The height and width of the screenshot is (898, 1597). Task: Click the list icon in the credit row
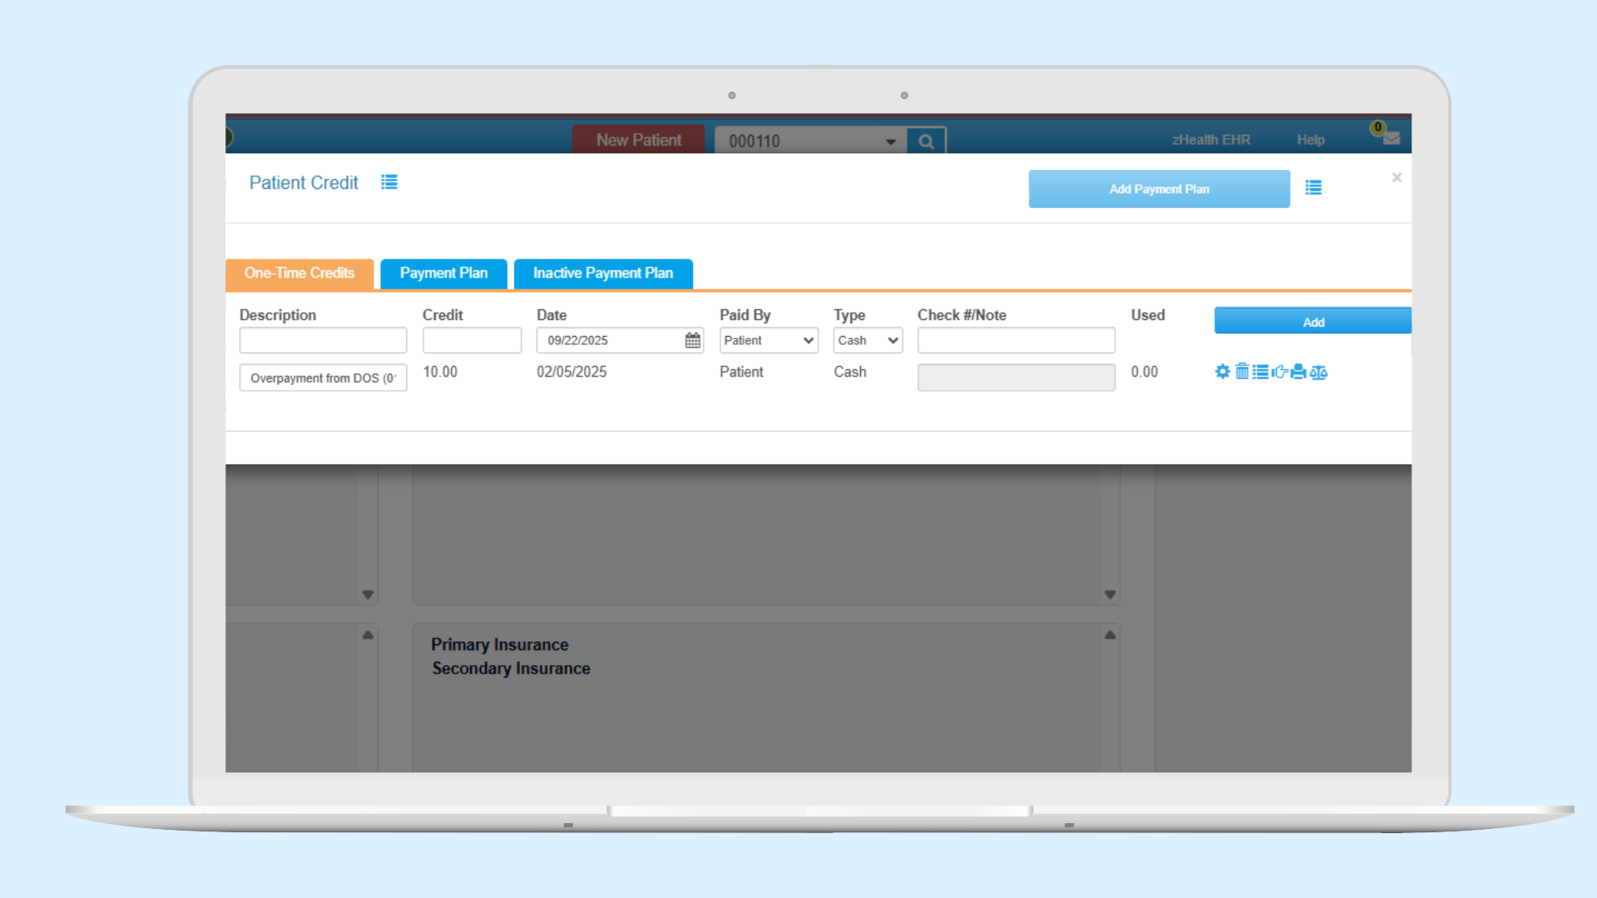point(1261,372)
